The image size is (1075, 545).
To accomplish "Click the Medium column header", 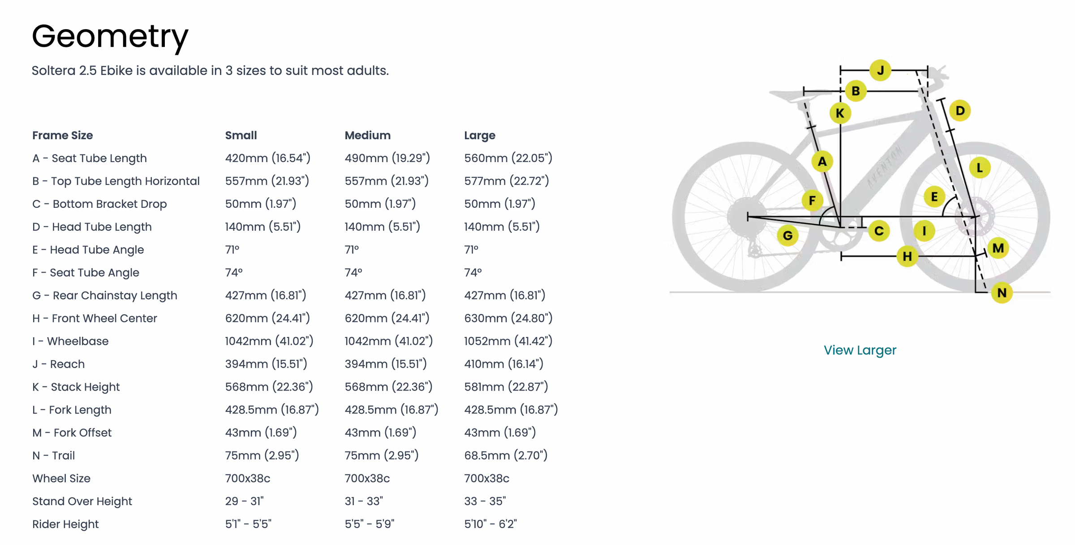I will pyautogui.click(x=367, y=135).
